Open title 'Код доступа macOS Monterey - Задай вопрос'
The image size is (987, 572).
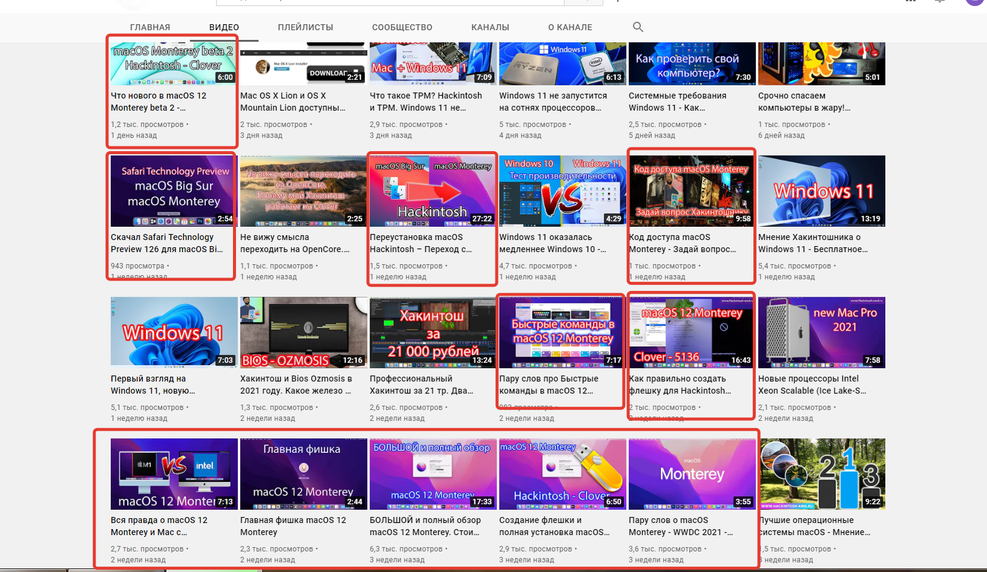point(683,243)
